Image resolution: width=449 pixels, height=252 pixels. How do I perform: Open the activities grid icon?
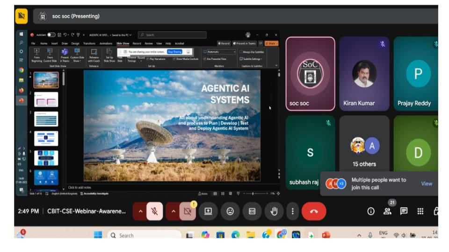pyautogui.click(x=420, y=211)
